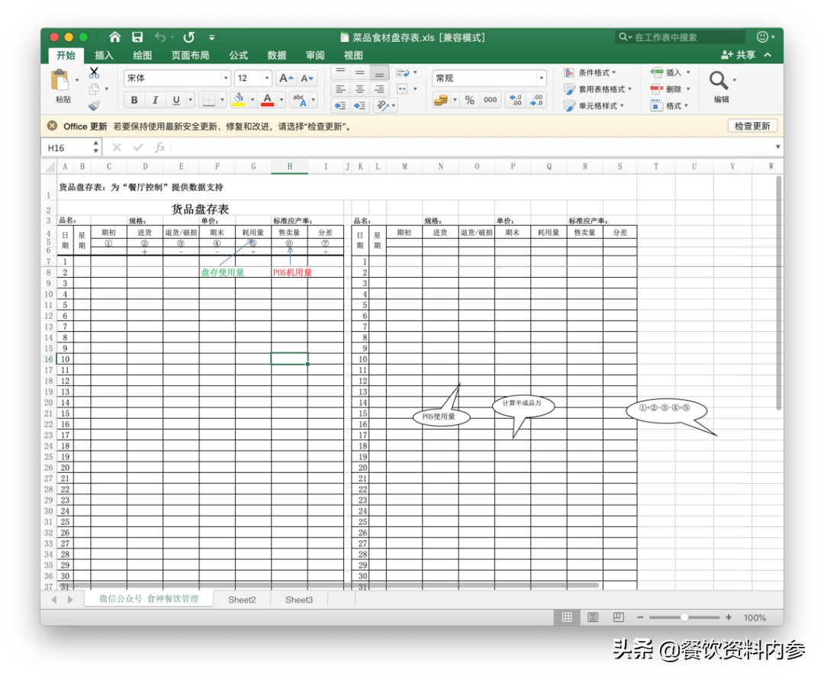
Task: Open the number format dropdown 常规
Action: point(541,78)
